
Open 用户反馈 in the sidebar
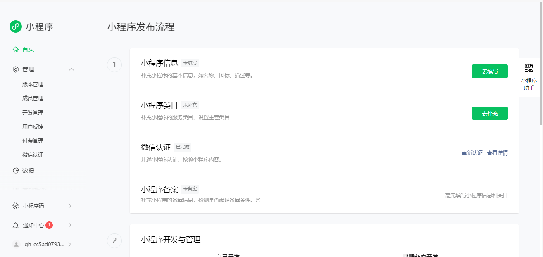33,127
